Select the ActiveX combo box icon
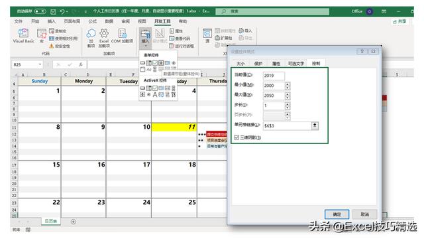This screenshot has height=239, width=424. click(149, 88)
